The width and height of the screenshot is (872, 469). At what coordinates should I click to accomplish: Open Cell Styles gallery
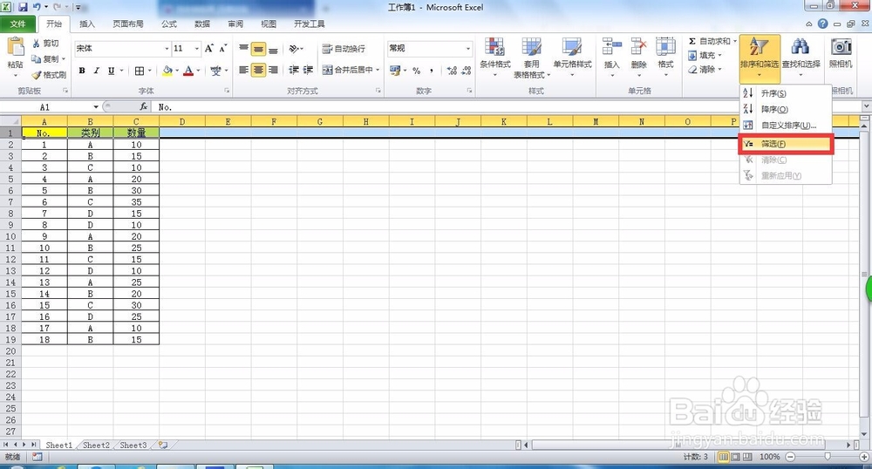point(572,58)
